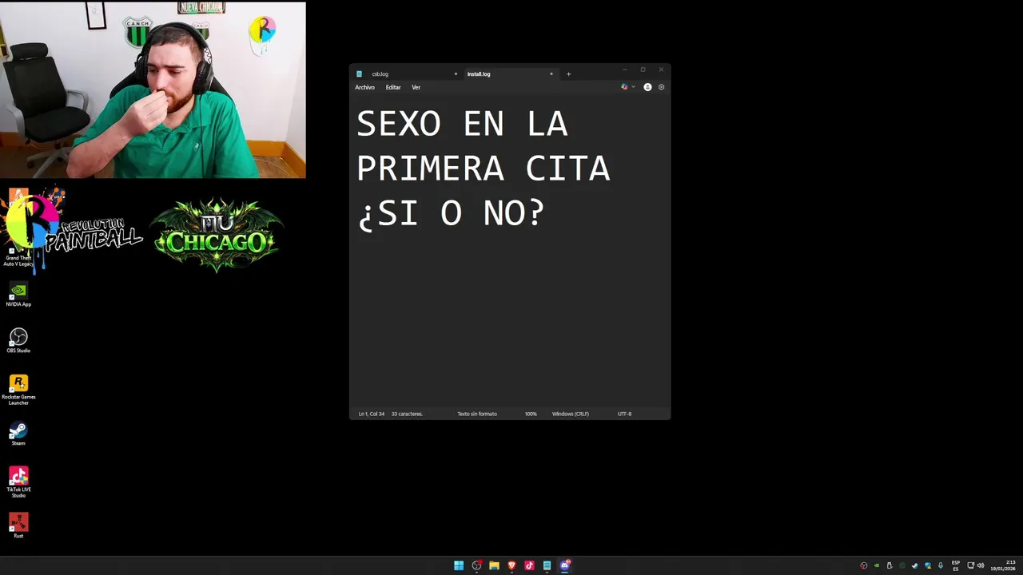This screenshot has width=1023, height=575.
Task: Click the Texto sin formato status entry
Action: coord(477,414)
